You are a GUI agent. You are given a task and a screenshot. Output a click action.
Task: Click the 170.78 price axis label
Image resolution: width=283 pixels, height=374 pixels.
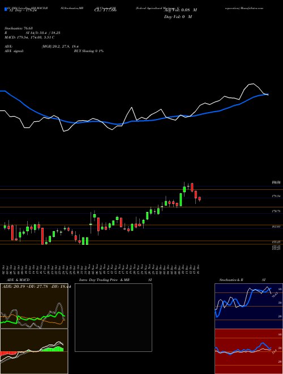[276, 211]
